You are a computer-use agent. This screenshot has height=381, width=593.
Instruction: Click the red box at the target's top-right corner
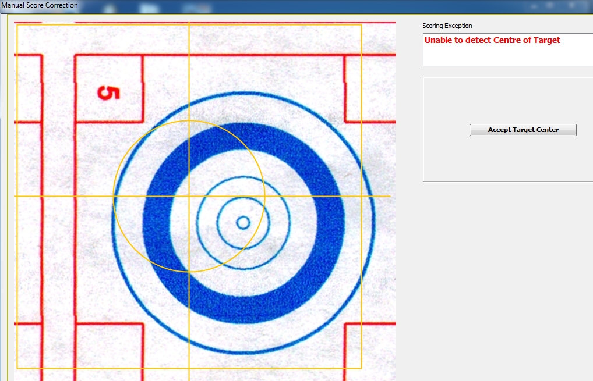[x=370, y=88]
